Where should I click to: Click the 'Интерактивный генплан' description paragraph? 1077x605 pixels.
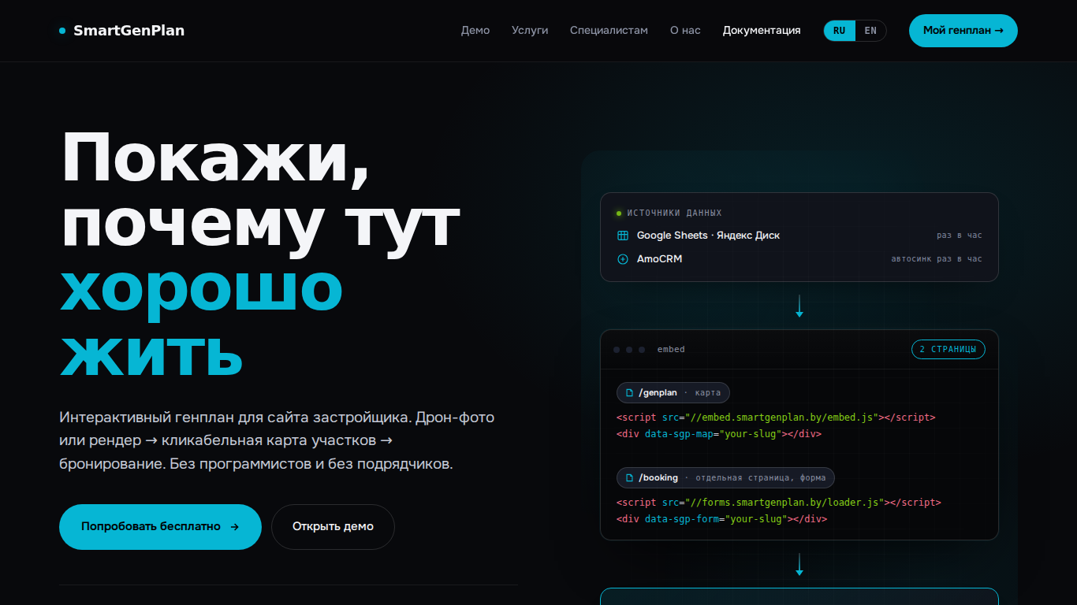click(x=277, y=440)
